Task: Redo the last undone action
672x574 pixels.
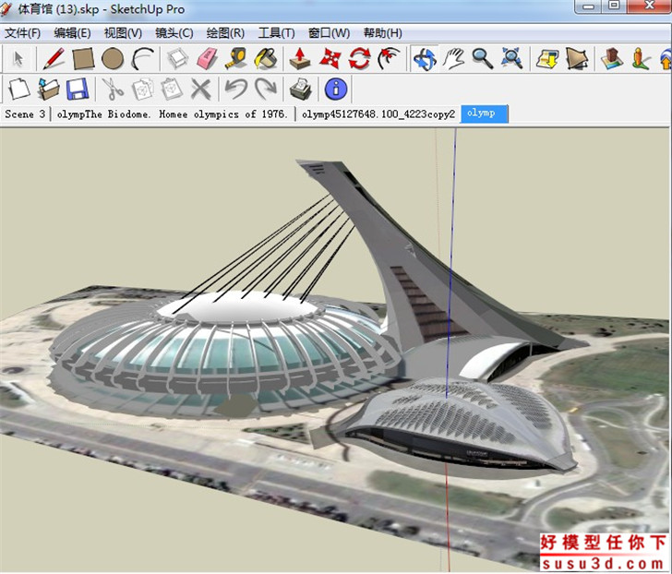Action: click(x=266, y=90)
